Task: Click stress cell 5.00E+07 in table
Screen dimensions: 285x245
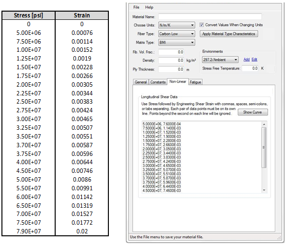Action: 29,180
